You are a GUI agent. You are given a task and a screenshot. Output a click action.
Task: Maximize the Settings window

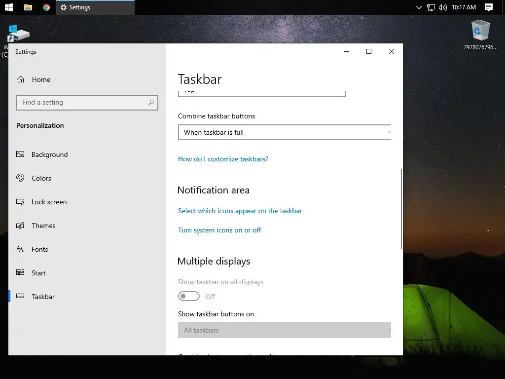[369, 51]
